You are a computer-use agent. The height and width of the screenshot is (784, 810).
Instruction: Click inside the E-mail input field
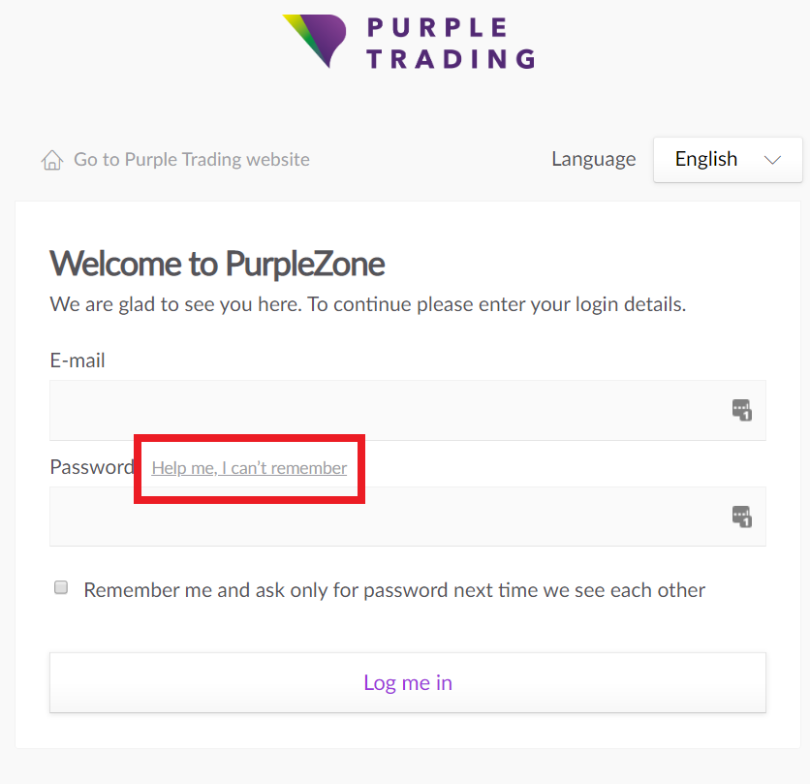(x=408, y=410)
